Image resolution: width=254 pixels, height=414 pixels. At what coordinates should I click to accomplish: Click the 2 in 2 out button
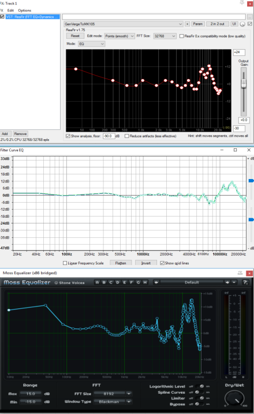coord(217,24)
